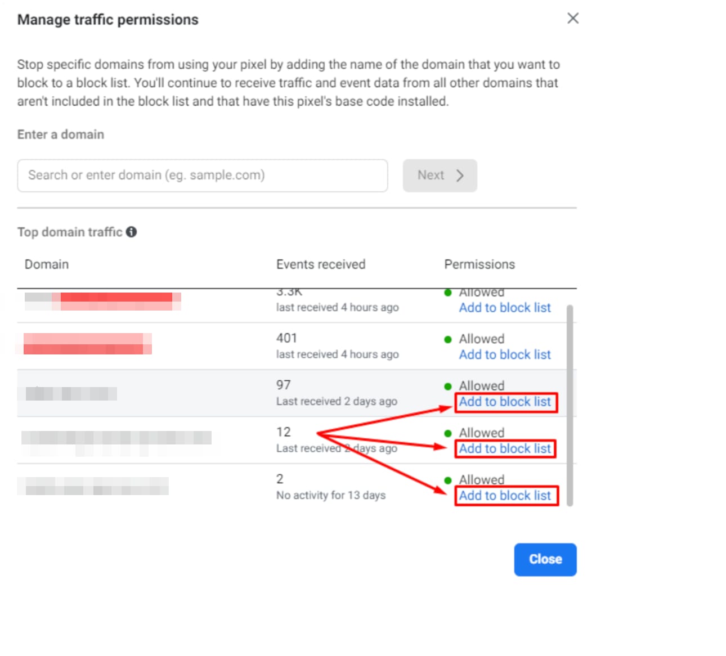Click info icon beside Top domain traffic
Viewport: 726px width, 656px height.
131,232
